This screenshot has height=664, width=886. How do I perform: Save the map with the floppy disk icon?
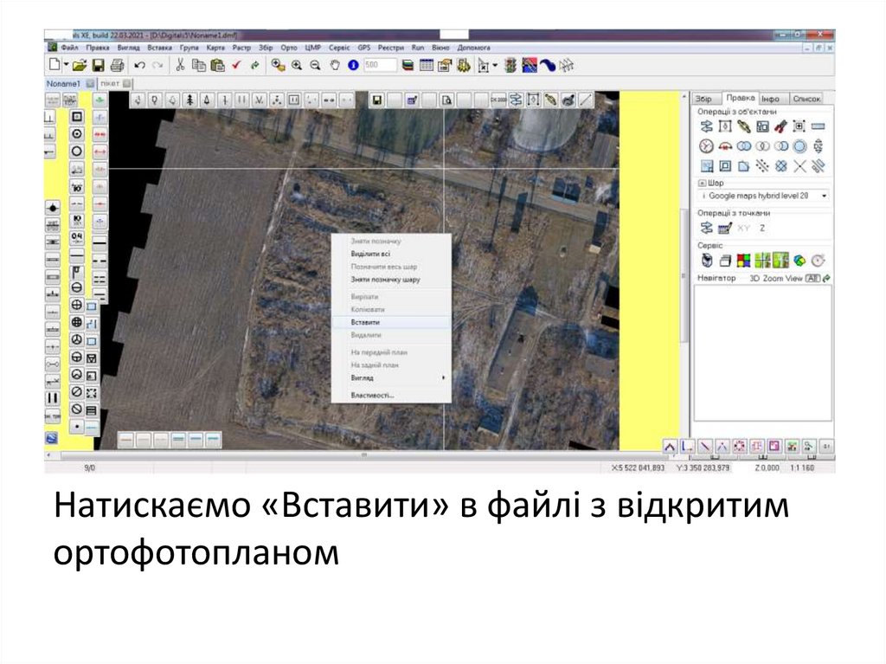pyautogui.click(x=99, y=66)
